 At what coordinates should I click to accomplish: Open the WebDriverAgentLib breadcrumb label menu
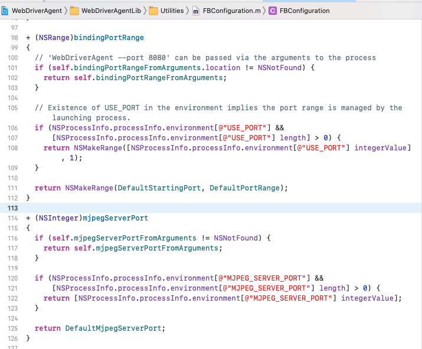109,11
